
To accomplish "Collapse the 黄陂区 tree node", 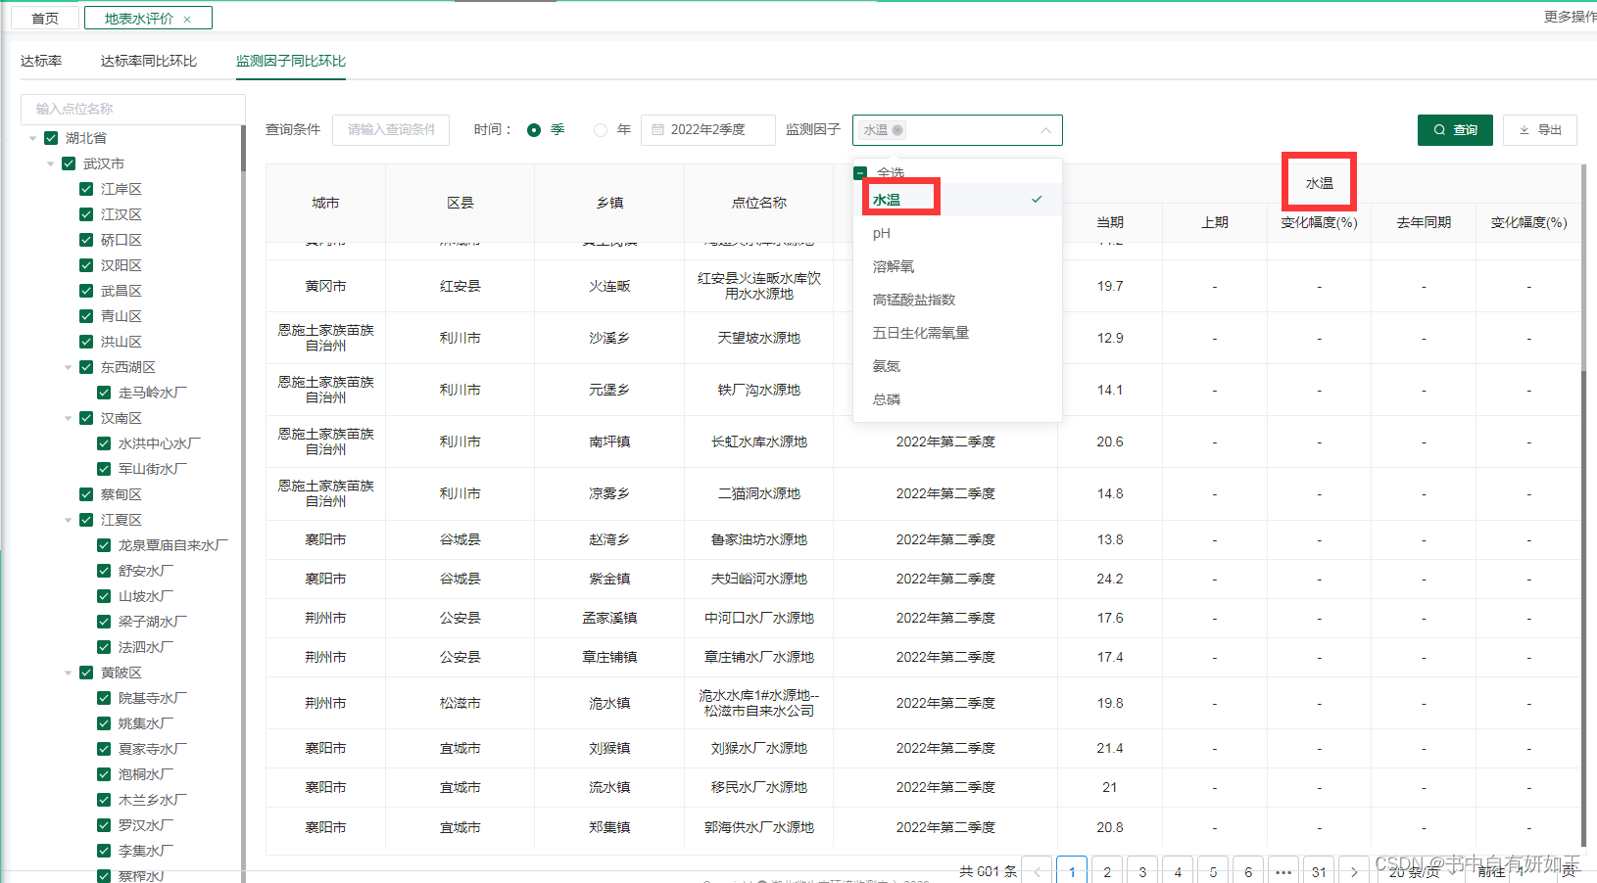I will pos(69,674).
